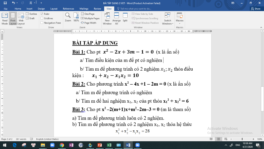Open the References tab
This screenshot has width=264, height=149.
point(68,9)
